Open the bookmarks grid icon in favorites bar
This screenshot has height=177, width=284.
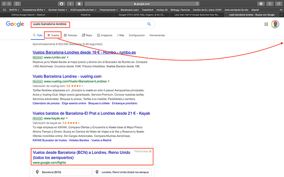5,10
